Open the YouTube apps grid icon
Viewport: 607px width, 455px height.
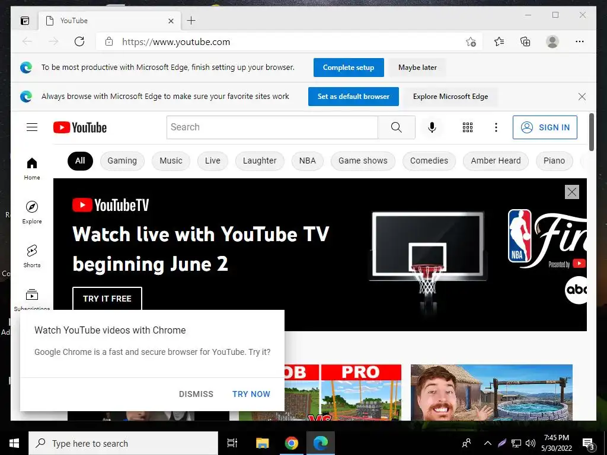[468, 127]
